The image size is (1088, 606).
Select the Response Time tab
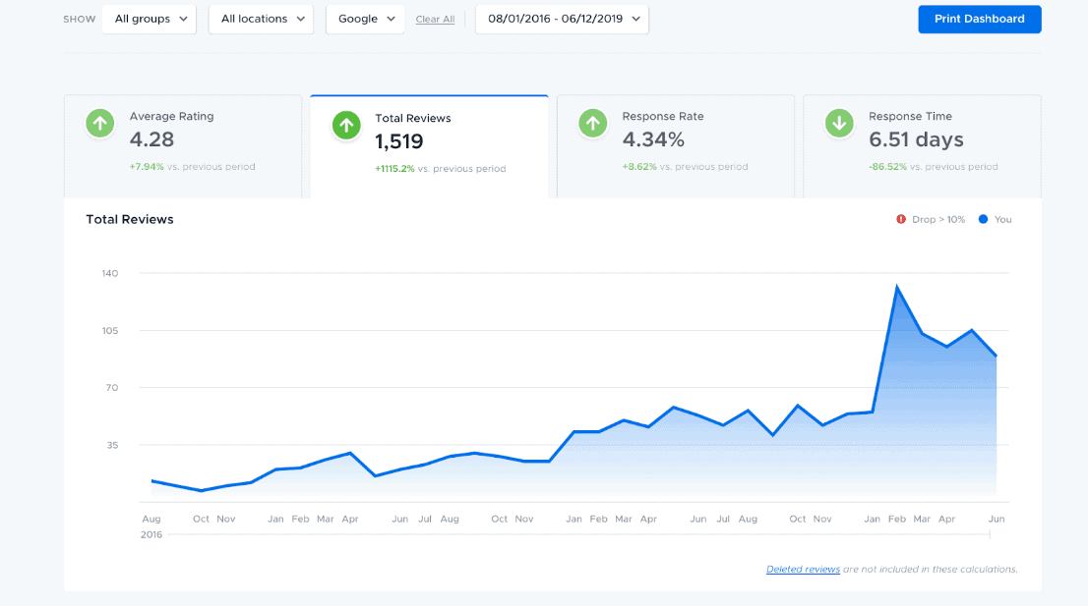(x=922, y=145)
